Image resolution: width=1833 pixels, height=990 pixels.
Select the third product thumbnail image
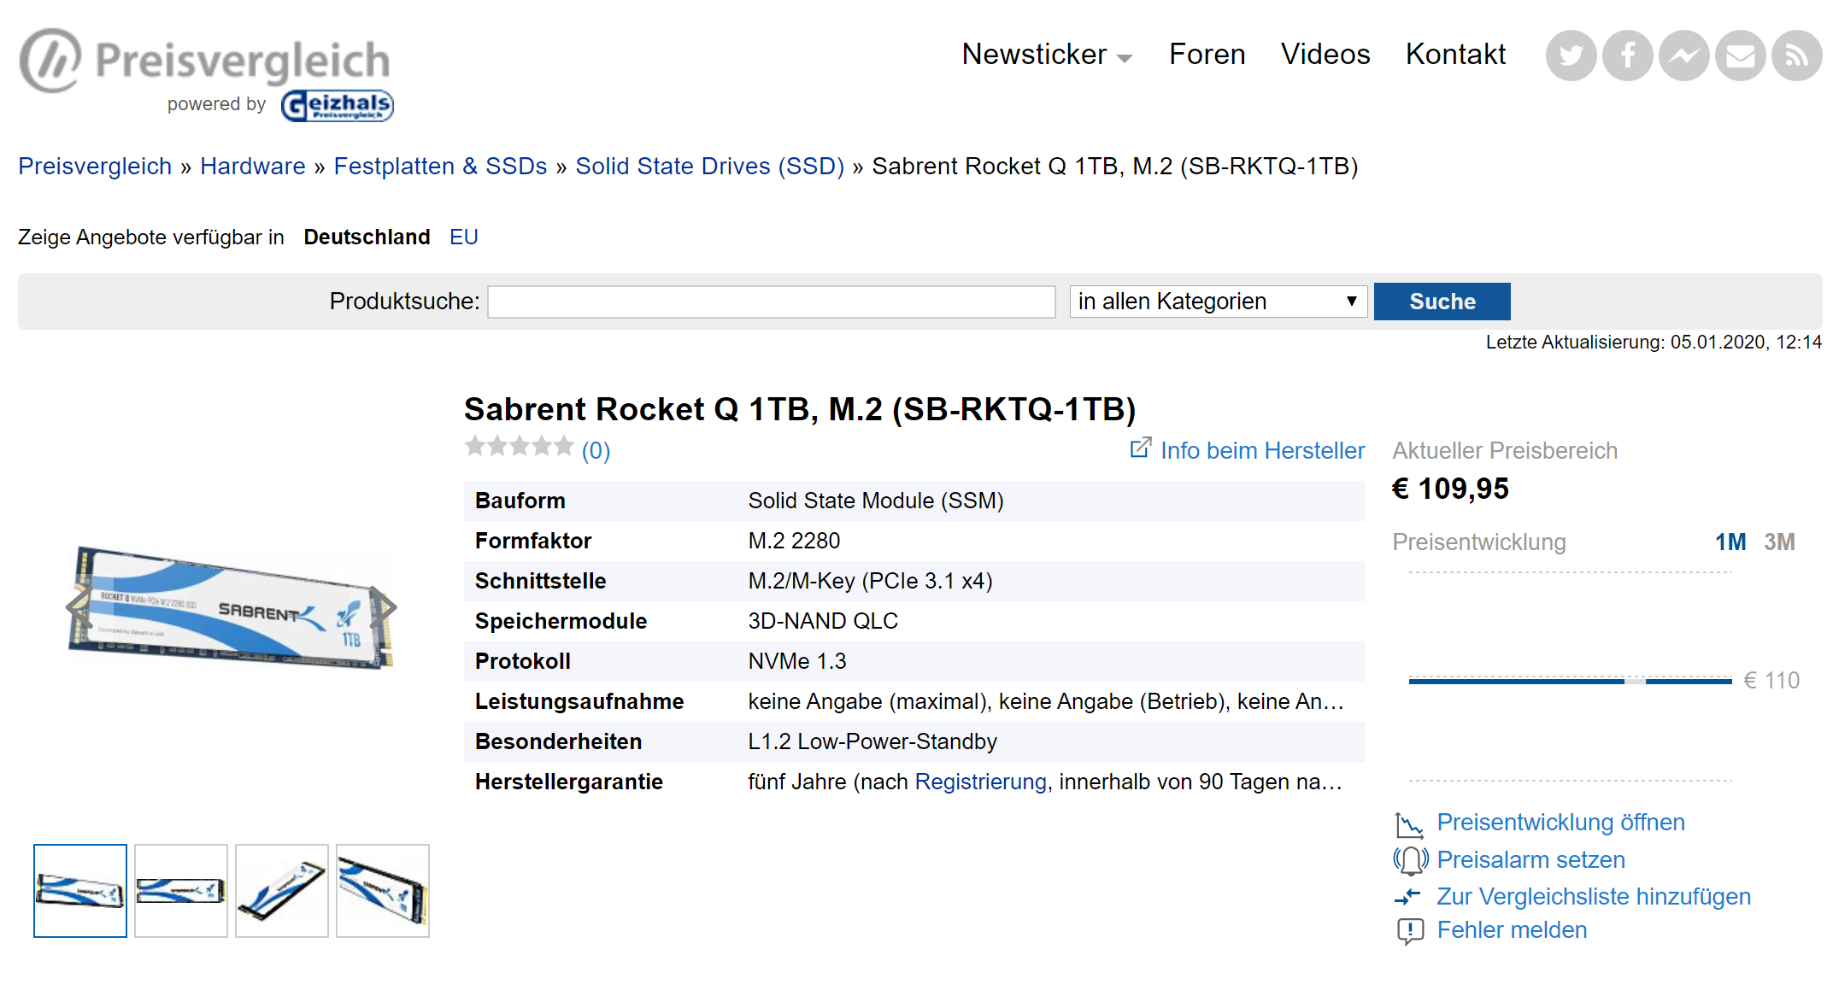pos(282,891)
